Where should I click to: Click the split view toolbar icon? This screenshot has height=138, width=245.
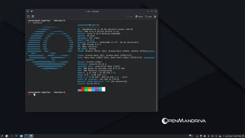click(x=33, y=17)
